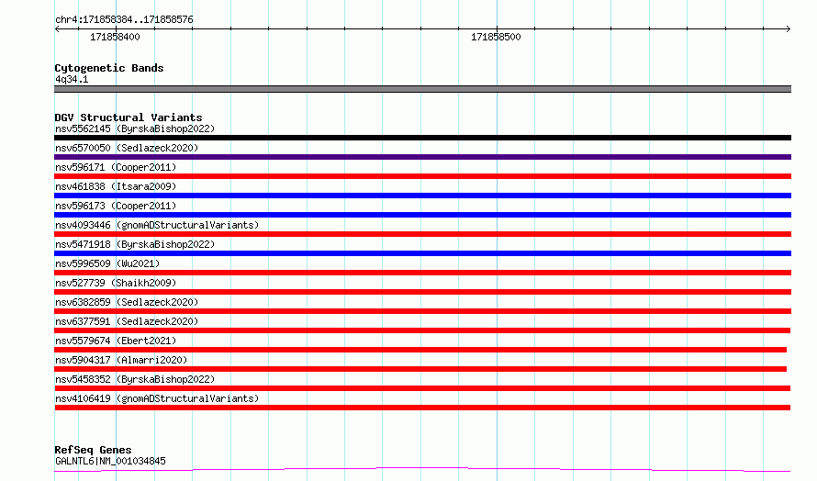
Task: Click label nsv6377591 (Sedlazeck2020)
Action: pos(127,321)
